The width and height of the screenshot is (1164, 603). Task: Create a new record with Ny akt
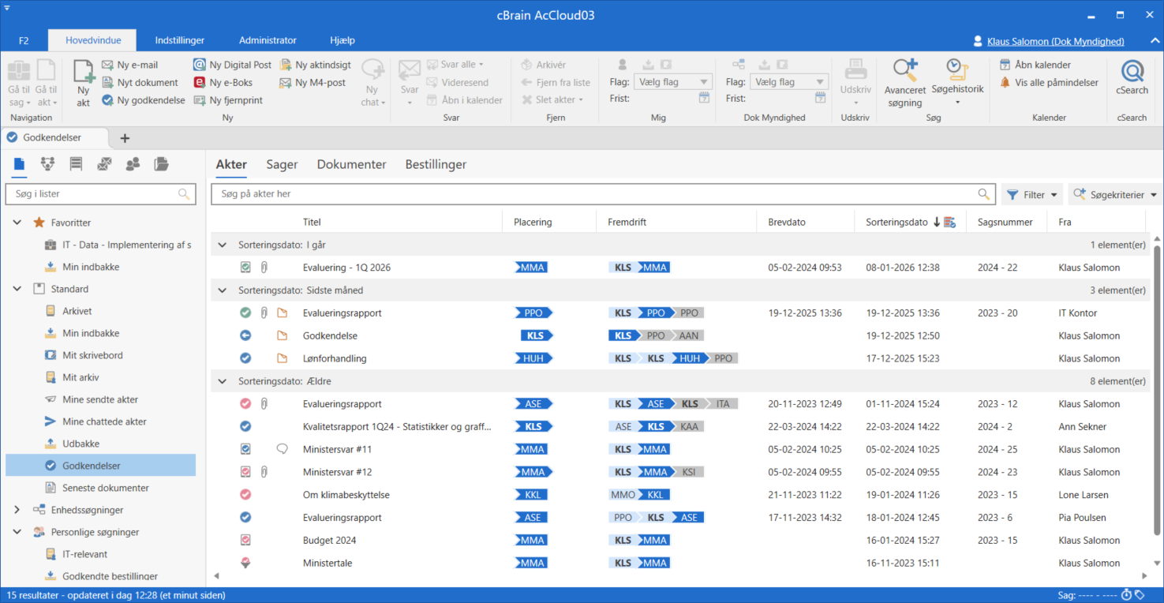tap(84, 83)
